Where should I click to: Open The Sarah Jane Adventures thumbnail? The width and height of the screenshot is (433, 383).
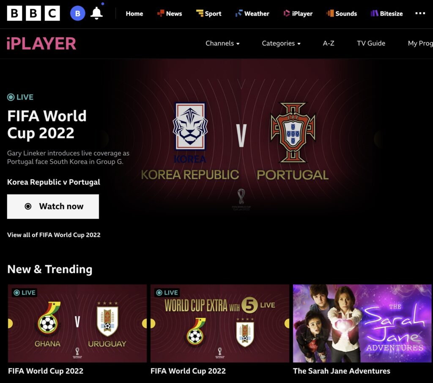362,323
